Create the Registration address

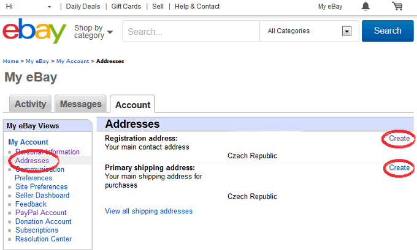pyautogui.click(x=399, y=138)
